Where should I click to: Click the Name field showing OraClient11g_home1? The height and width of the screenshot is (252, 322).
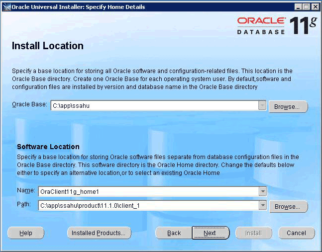(x=148, y=191)
